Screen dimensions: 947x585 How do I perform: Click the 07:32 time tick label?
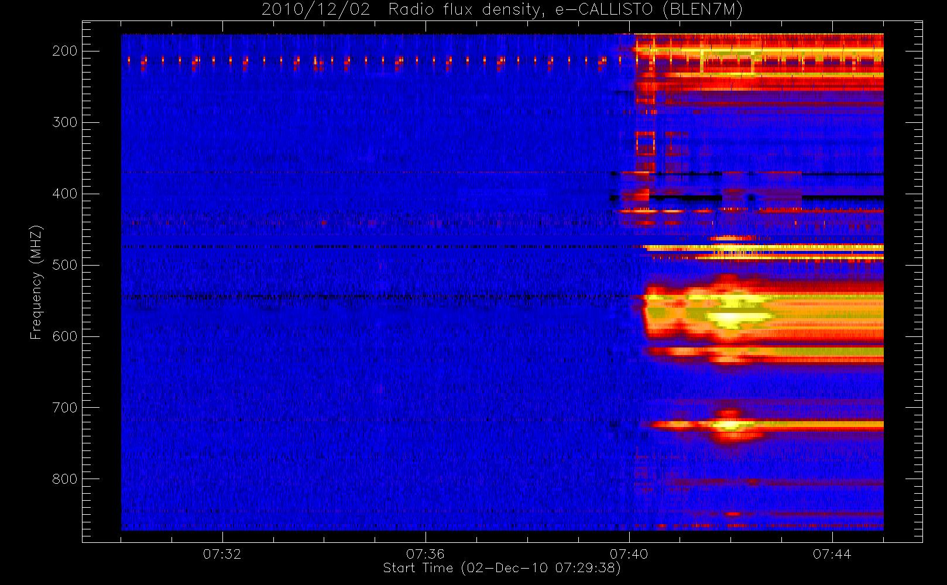coord(222,554)
